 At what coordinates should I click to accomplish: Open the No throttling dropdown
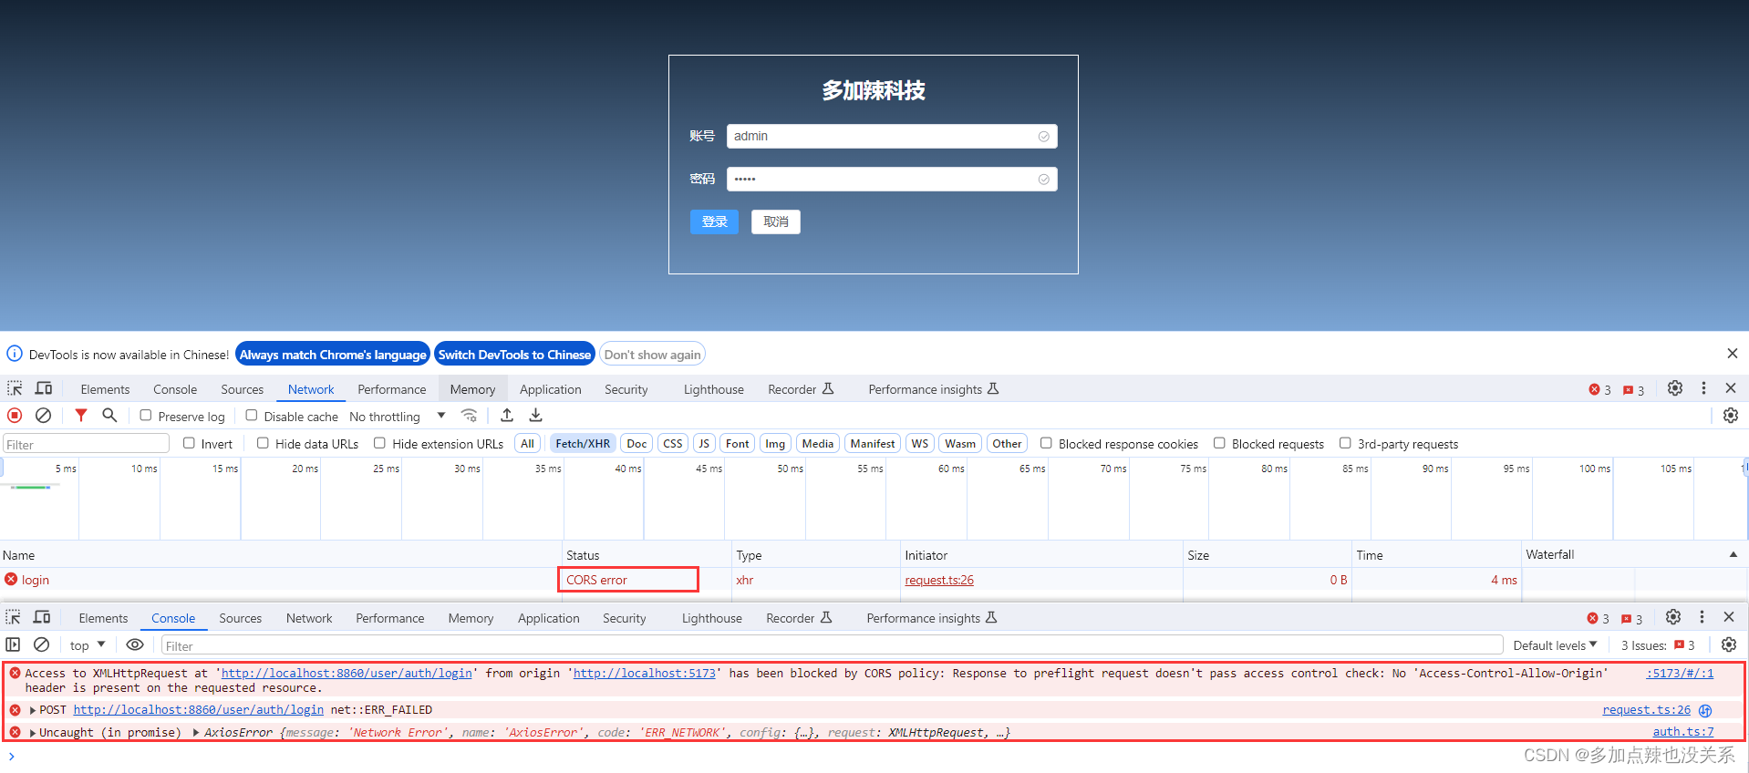pos(398,417)
